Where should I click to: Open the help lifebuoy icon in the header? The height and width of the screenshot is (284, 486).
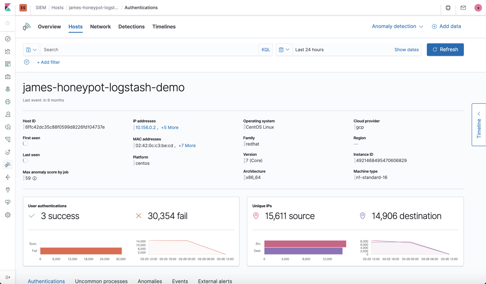[448, 7]
